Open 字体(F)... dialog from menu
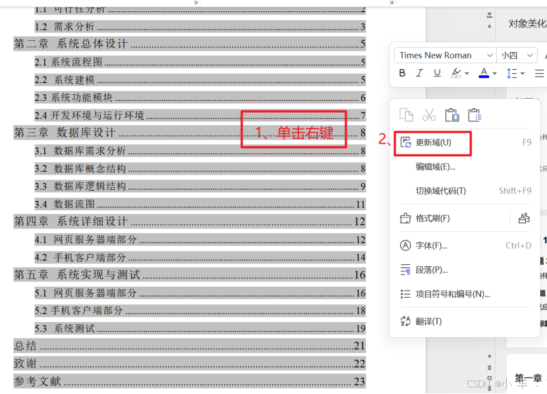547x394 pixels. coord(466,246)
